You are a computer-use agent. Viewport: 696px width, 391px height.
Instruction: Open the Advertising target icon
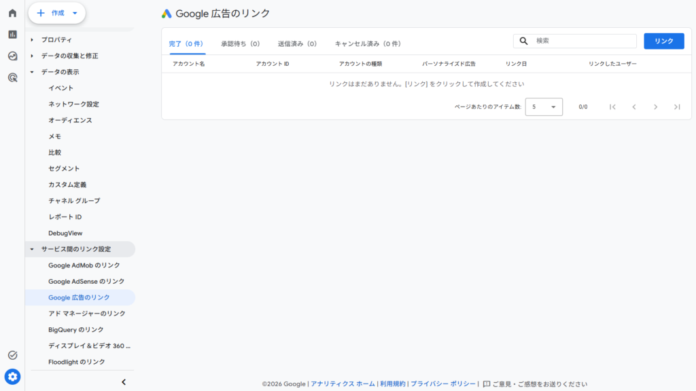12,77
